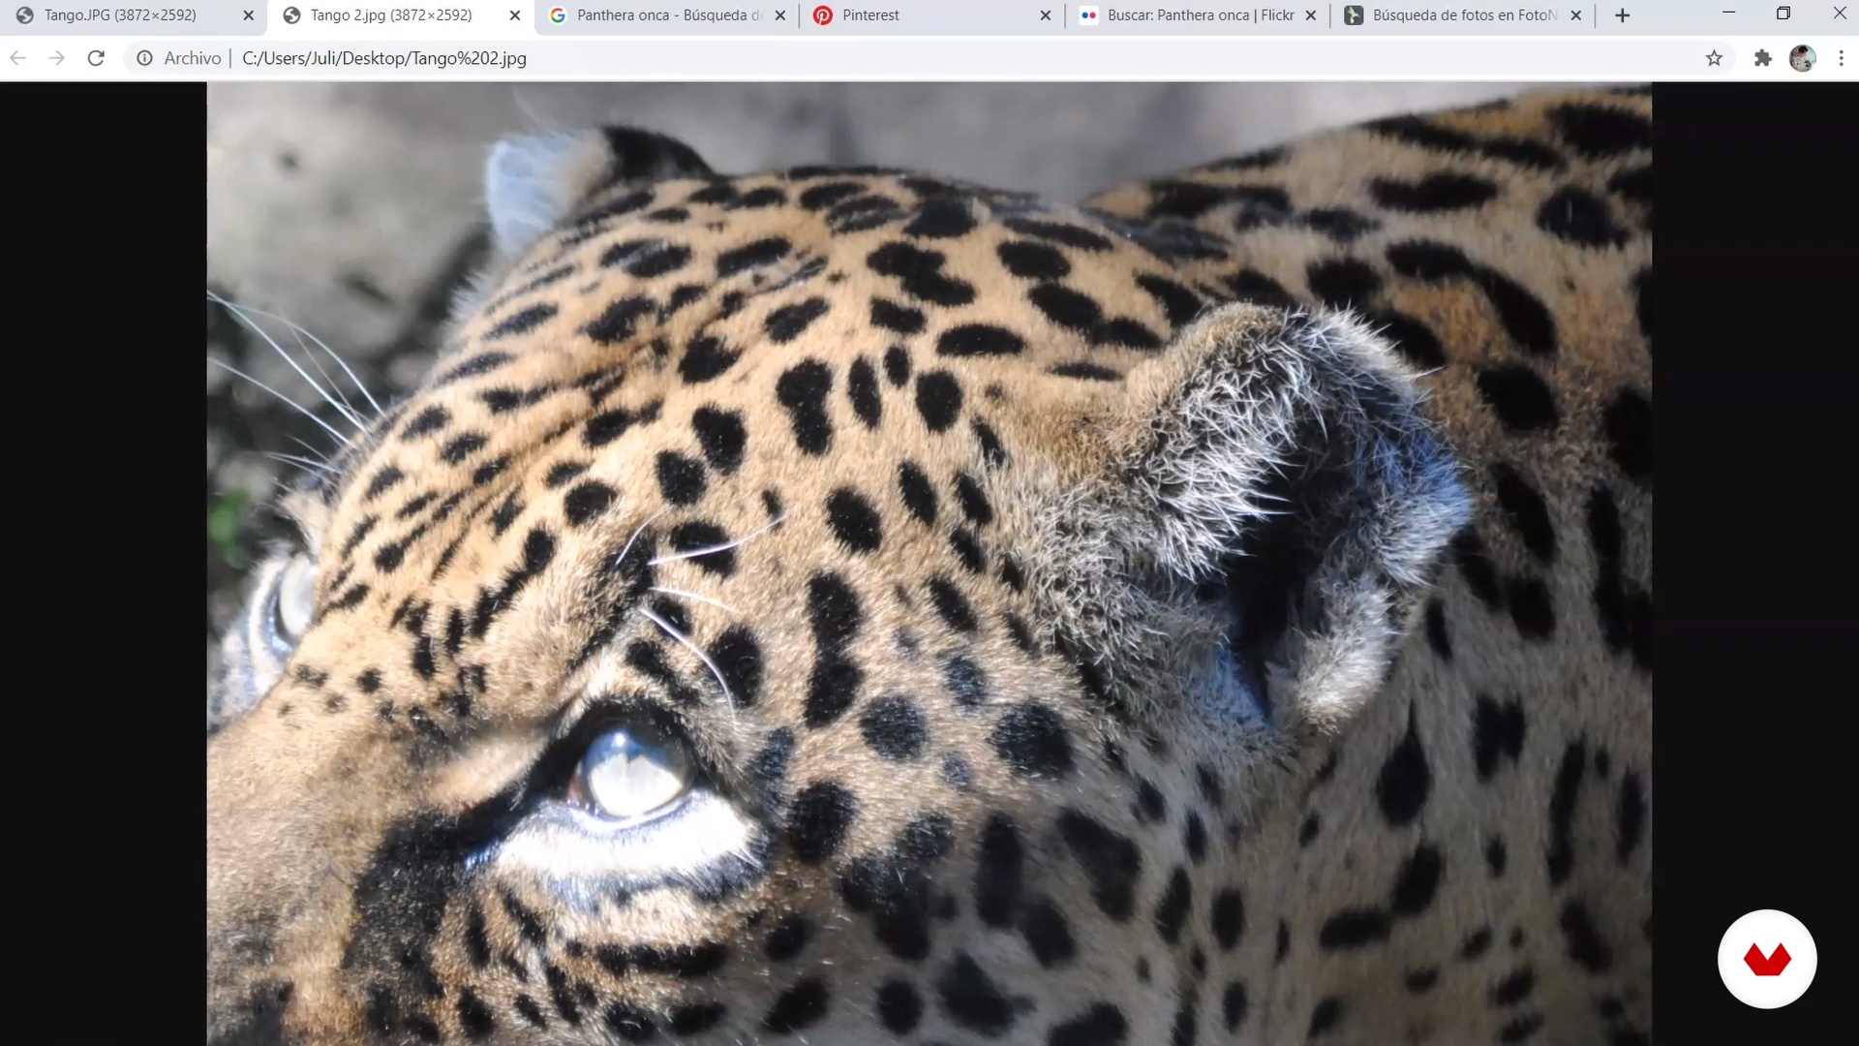Close the Pinterest tab
Screen dimensions: 1859x1046
(1046, 15)
